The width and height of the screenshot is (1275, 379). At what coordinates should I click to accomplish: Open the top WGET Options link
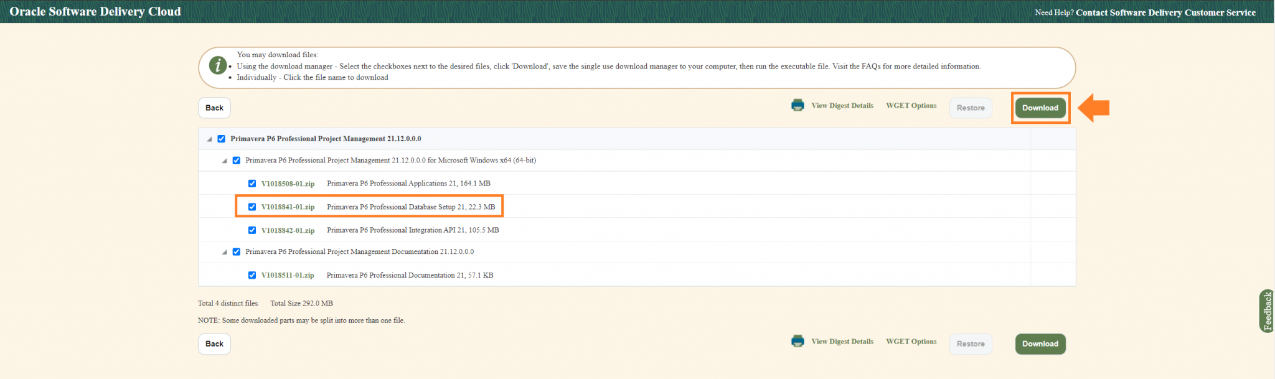911,106
